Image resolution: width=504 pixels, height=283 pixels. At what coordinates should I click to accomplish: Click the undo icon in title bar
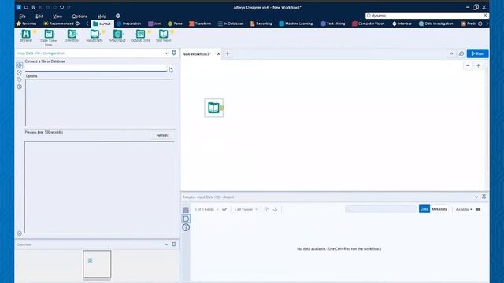pos(61,7)
